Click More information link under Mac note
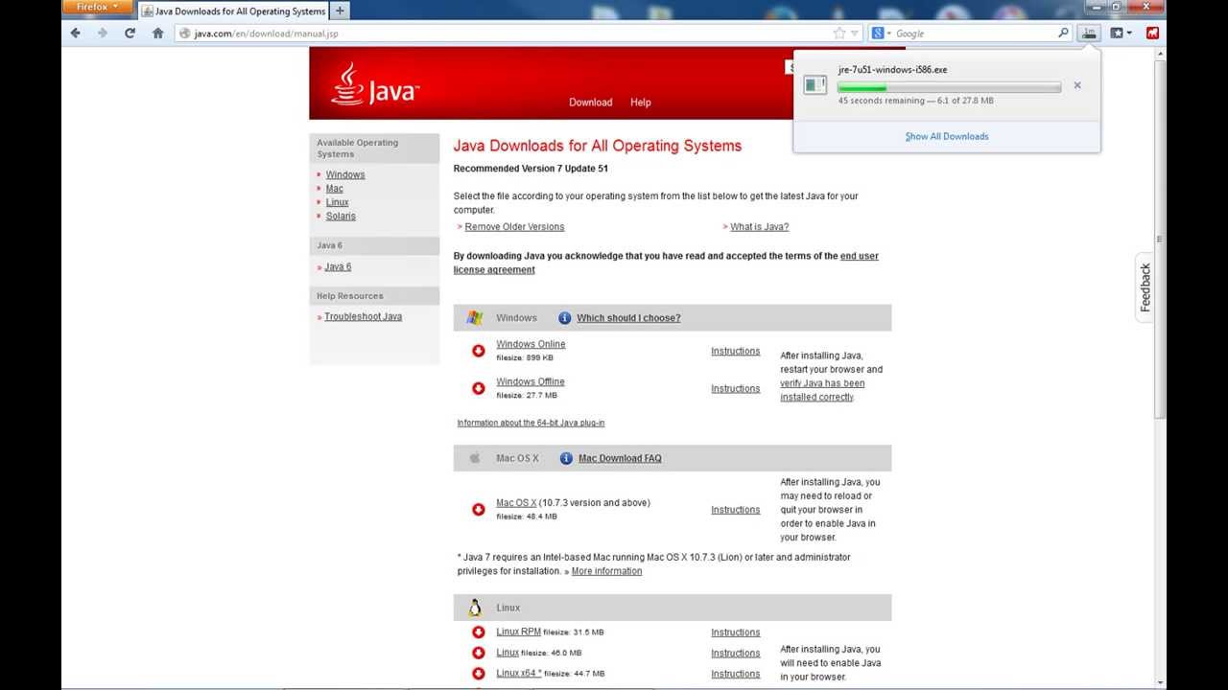 pyautogui.click(x=606, y=571)
